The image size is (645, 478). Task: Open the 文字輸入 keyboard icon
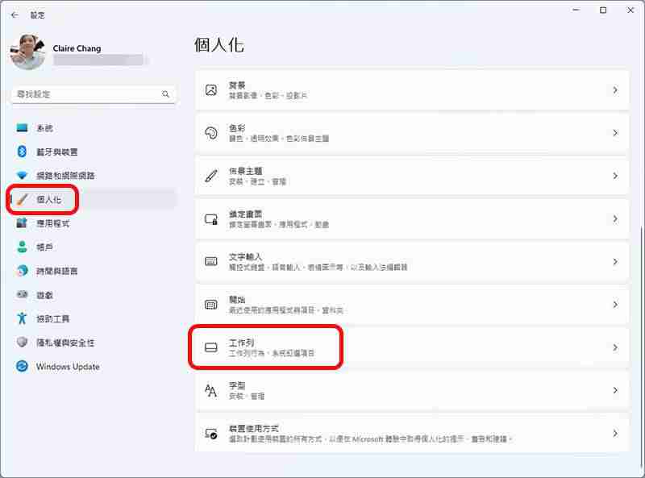pyautogui.click(x=211, y=261)
